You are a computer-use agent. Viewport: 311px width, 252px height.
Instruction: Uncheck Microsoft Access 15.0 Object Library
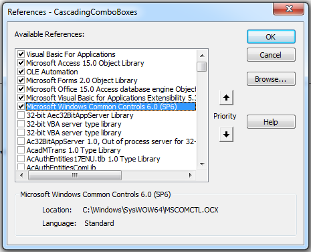point(21,63)
